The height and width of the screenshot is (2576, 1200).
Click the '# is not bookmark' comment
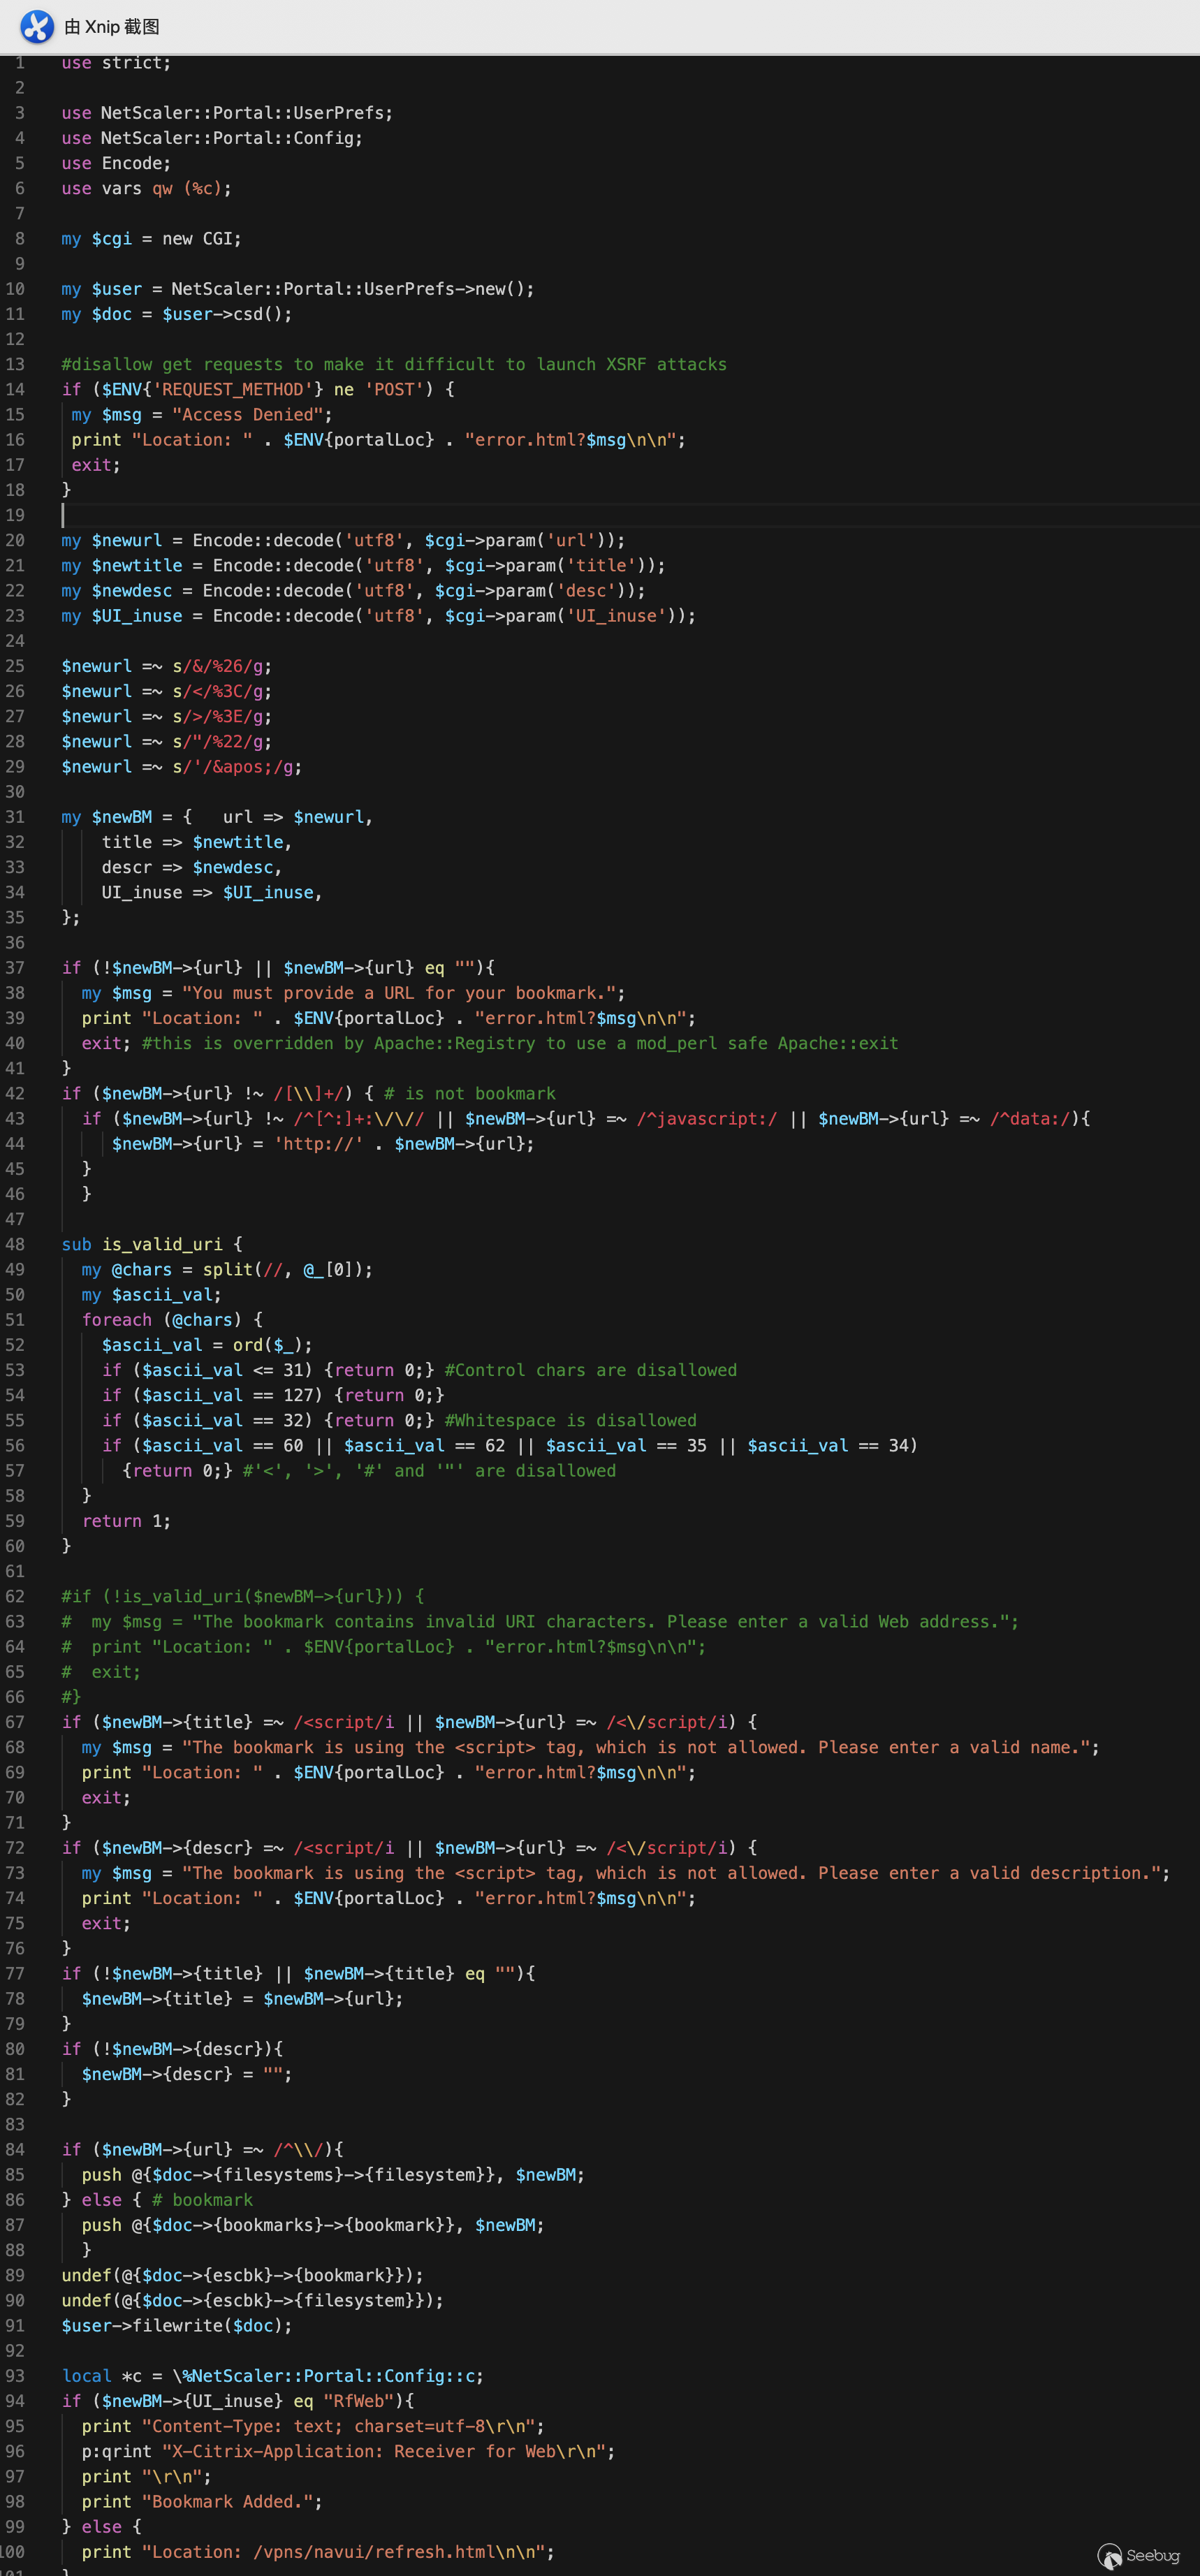470,1094
